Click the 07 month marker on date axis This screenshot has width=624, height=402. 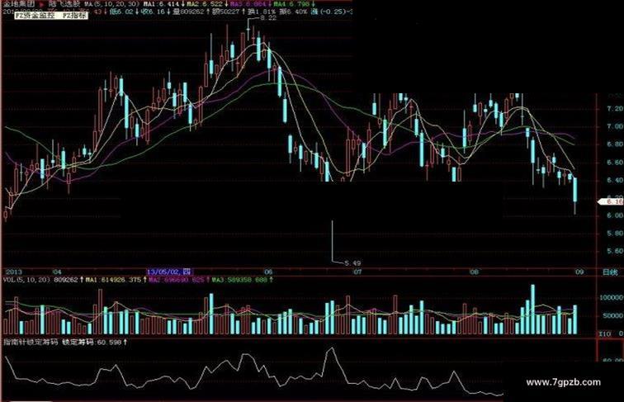click(x=357, y=272)
